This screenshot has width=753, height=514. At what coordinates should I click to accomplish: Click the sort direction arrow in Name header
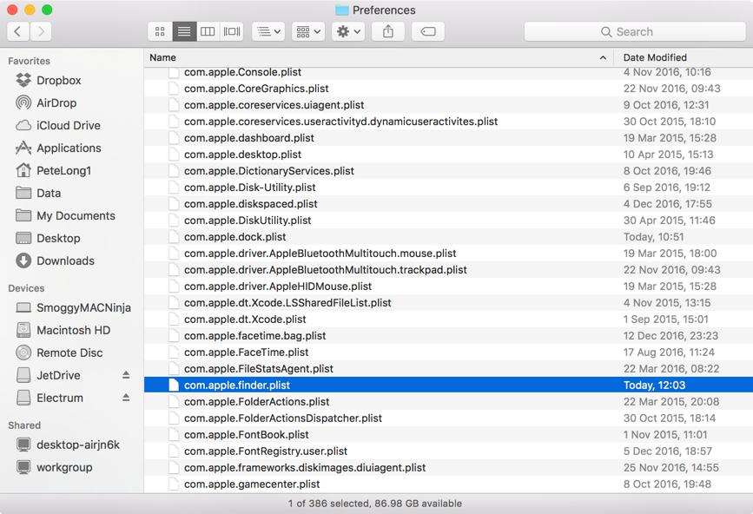(603, 57)
